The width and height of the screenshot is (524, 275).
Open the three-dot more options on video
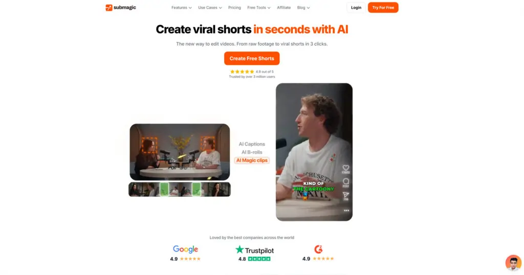click(346, 211)
